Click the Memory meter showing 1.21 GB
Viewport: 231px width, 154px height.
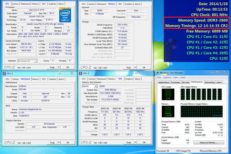pos(168,111)
